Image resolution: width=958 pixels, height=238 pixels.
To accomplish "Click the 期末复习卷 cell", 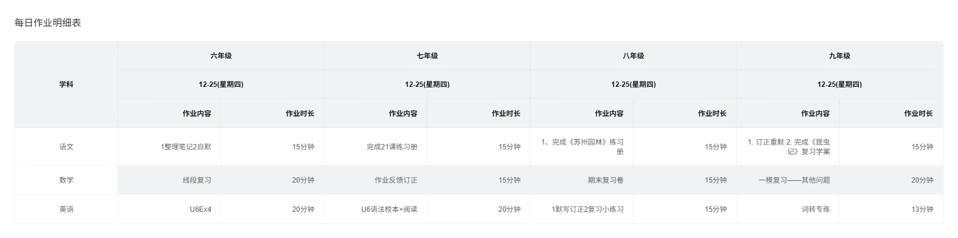I will [605, 180].
